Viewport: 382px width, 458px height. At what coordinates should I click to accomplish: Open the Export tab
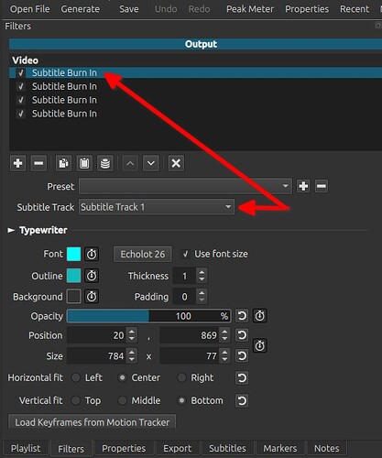coord(178,448)
